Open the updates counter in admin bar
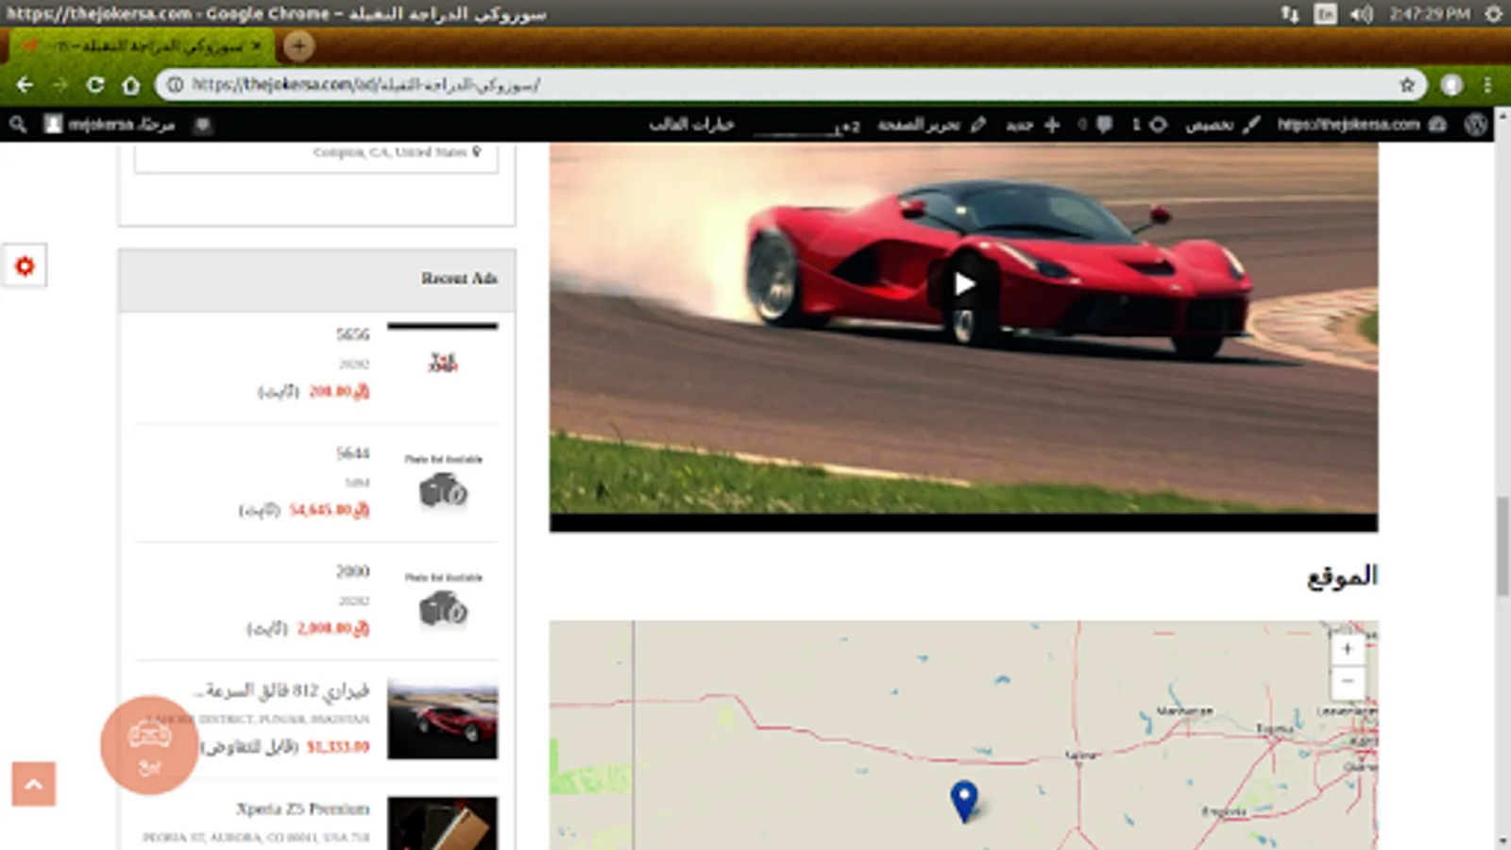Image resolution: width=1511 pixels, height=850 pixels. click(x=1149, y=125)
